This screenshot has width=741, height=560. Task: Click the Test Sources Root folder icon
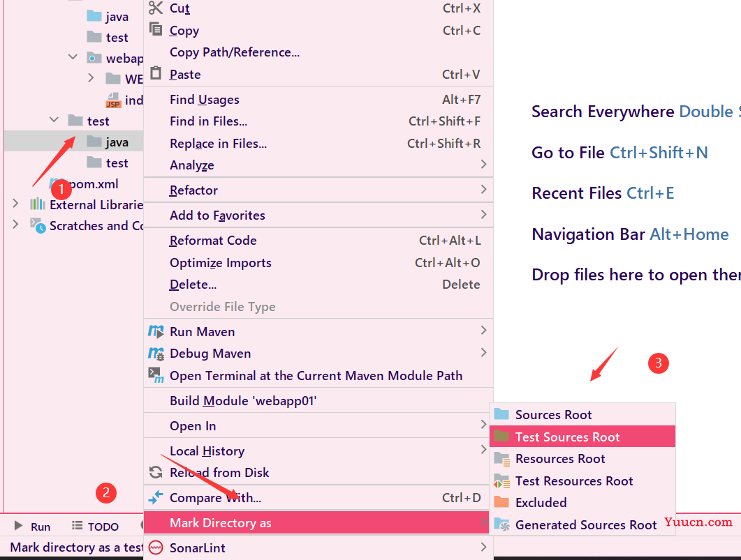[x=501, y=437]
